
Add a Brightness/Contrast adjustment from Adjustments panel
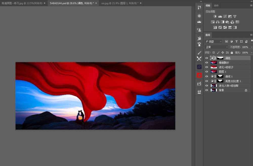(x=215, y=16)
